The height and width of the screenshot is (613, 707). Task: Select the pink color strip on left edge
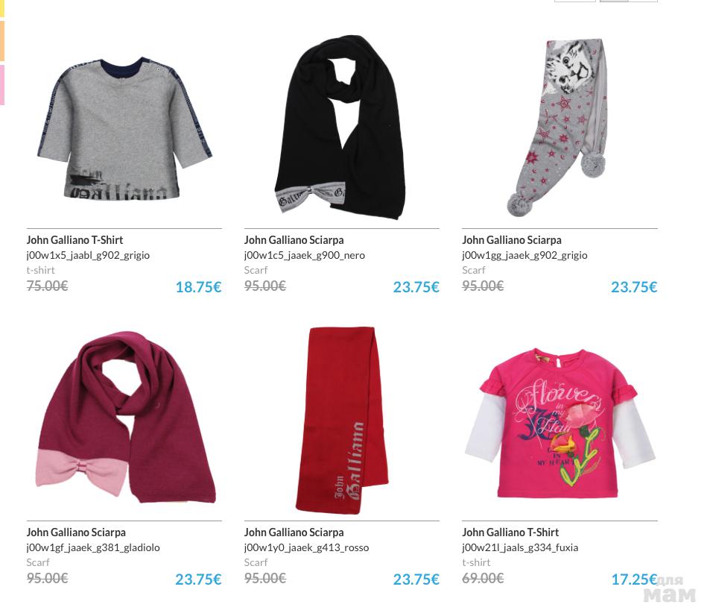click(x=1, y=85)
